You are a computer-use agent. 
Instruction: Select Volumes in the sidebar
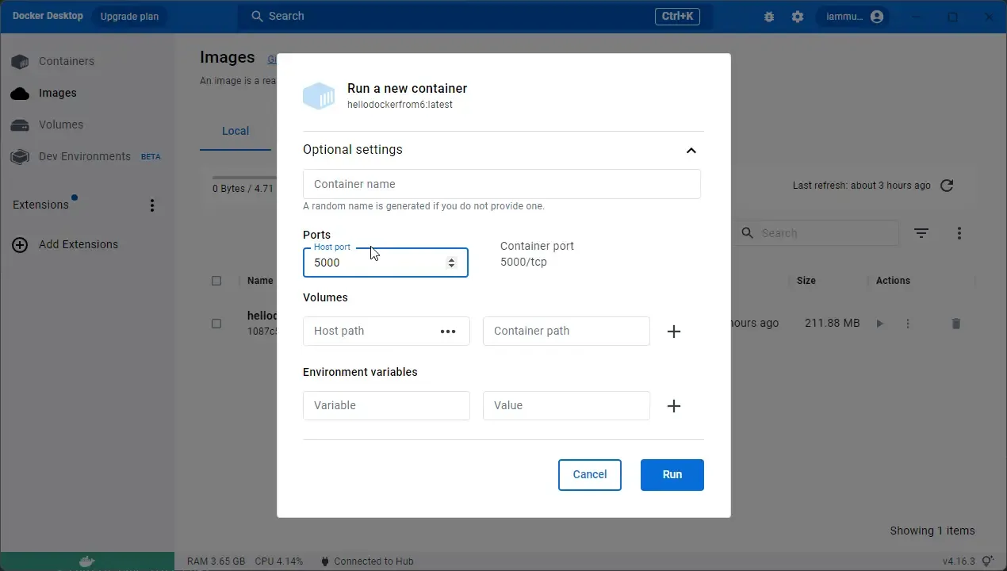pos(61,125)
